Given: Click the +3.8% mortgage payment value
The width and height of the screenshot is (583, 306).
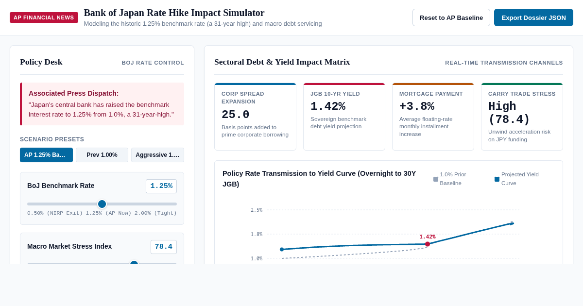Looking at the screenshot, I should point(417,106).
